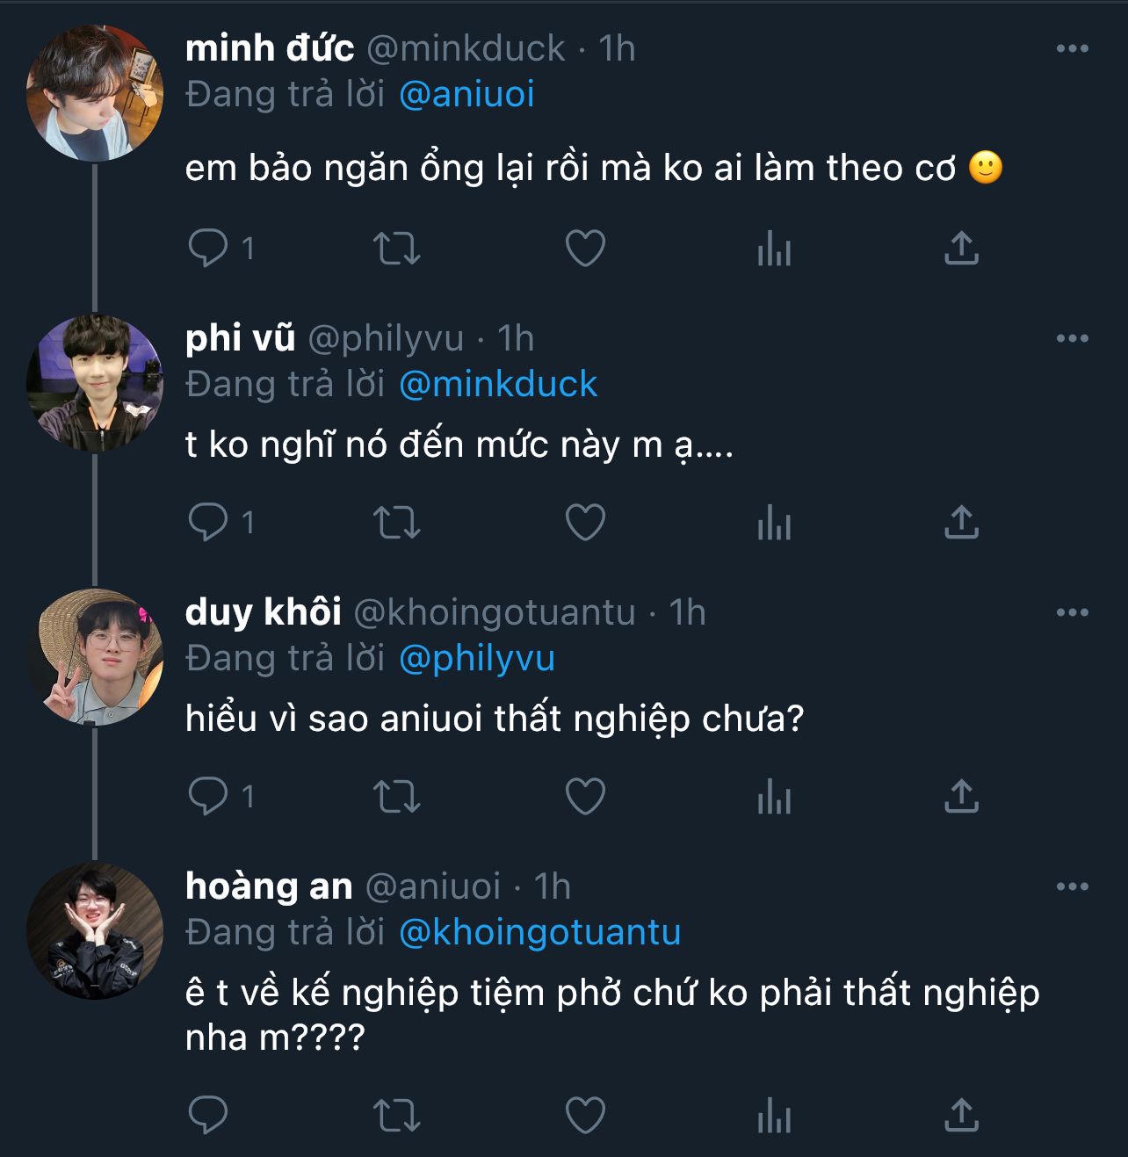Retweet hoàng an's tweet

(397, 1115)
